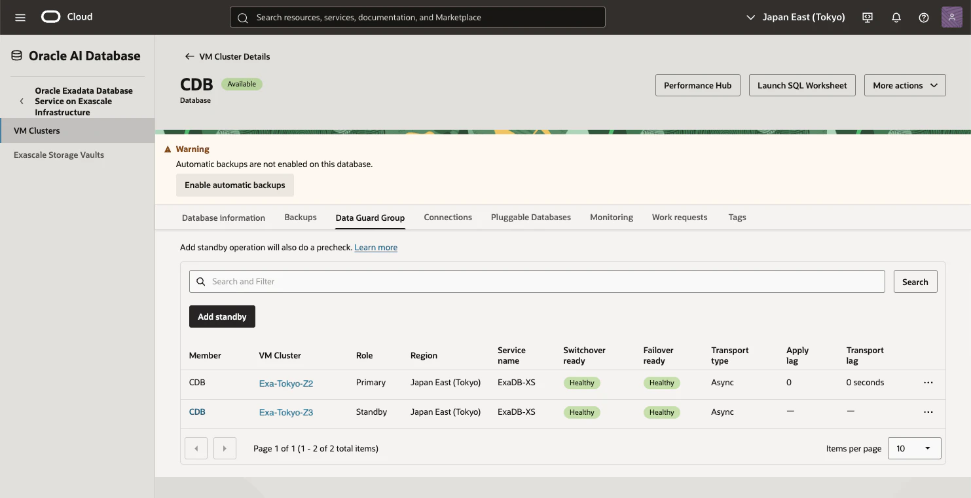This screenshot has width=971, height=498.
Task: Click the sidebar back chevron
Action: [22, 102]
